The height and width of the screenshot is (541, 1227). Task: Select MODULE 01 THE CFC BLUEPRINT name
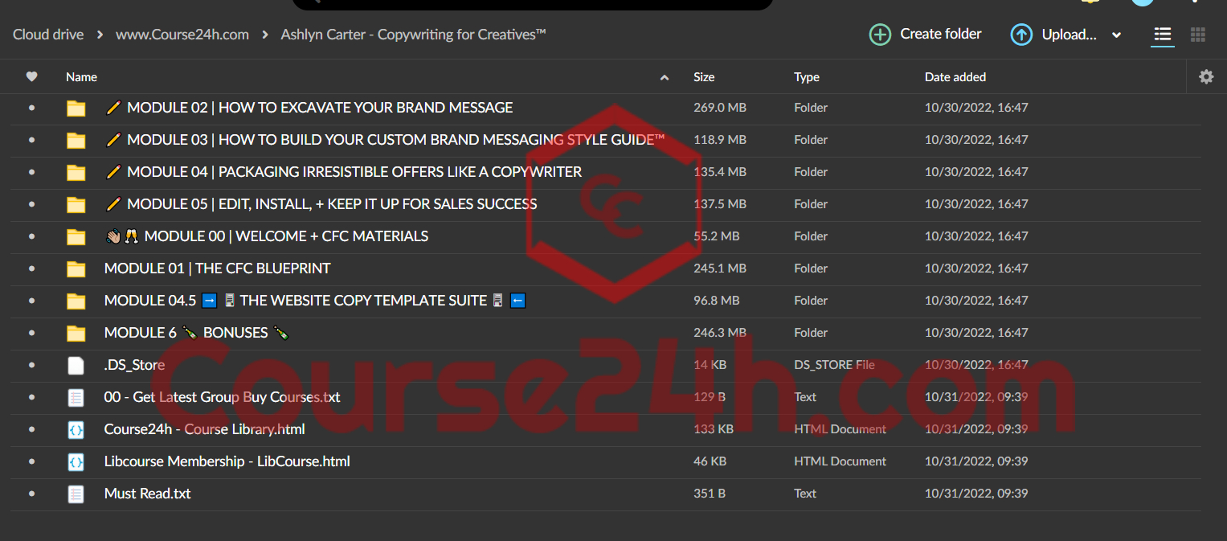[218, 268]
